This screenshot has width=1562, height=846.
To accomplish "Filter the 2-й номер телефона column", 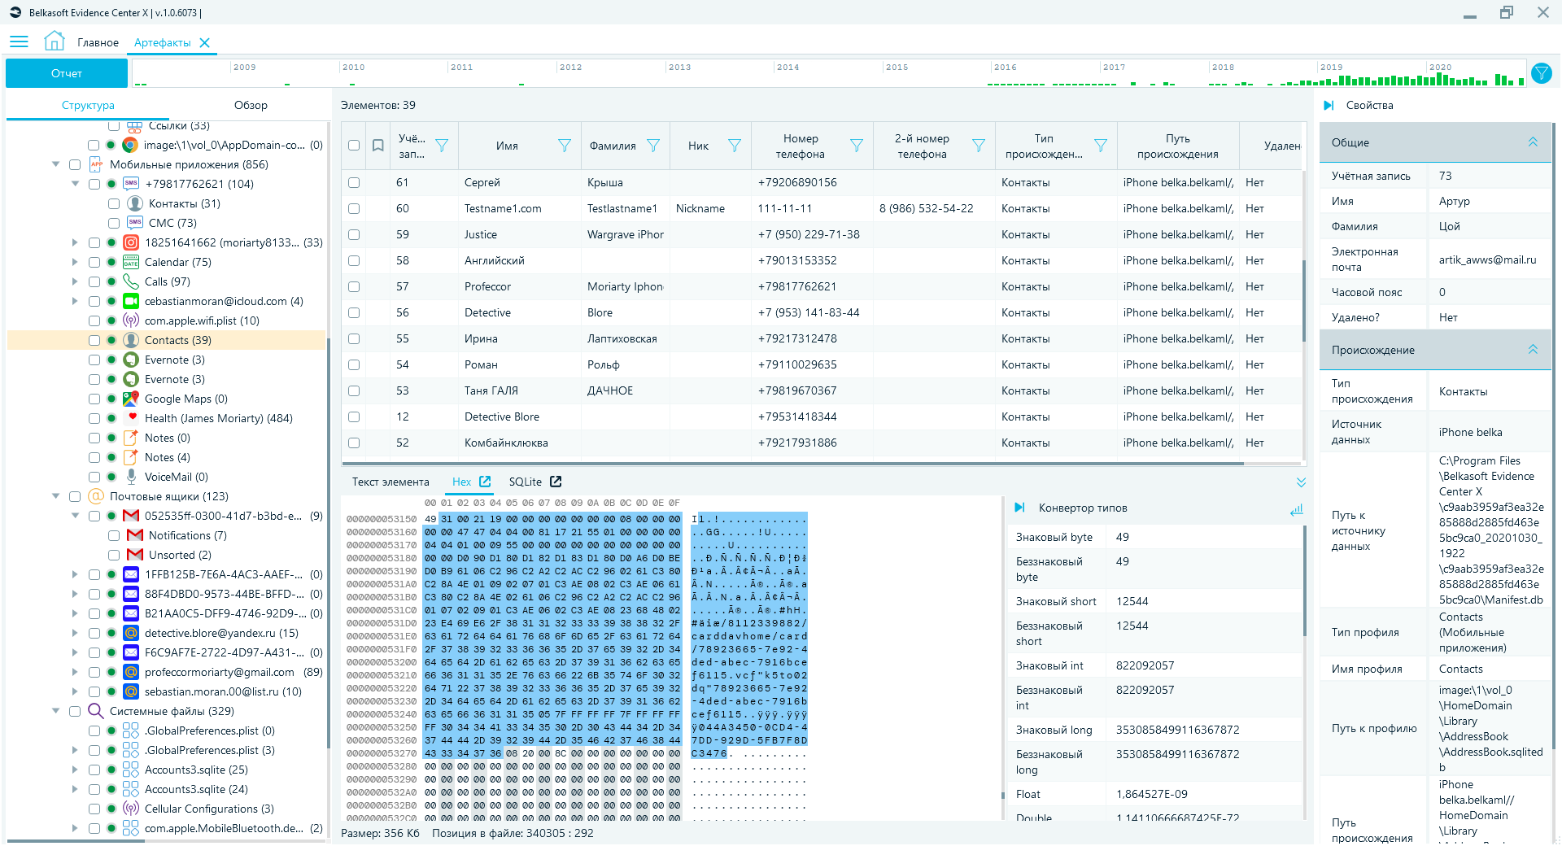I will [979, 146].
